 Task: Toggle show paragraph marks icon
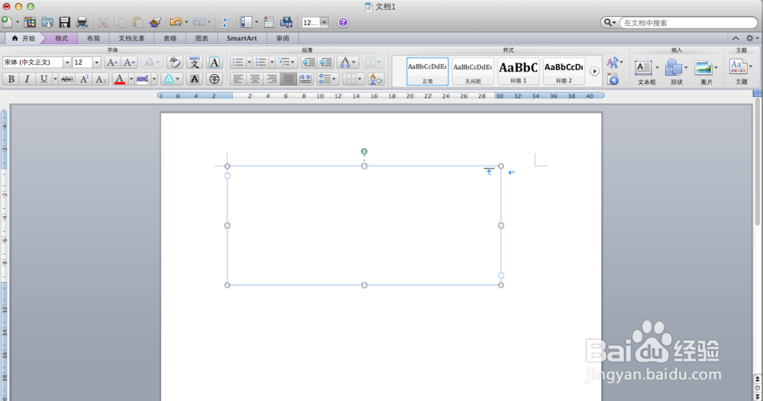(225, 22)
